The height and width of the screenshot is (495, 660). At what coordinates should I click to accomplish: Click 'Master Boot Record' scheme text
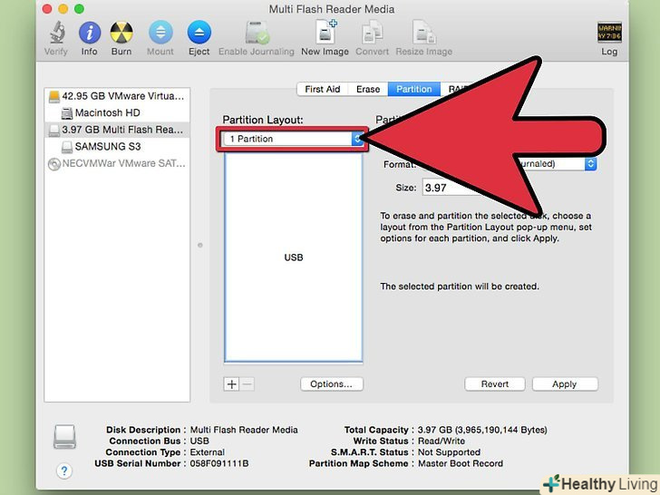tap(460, 463)
